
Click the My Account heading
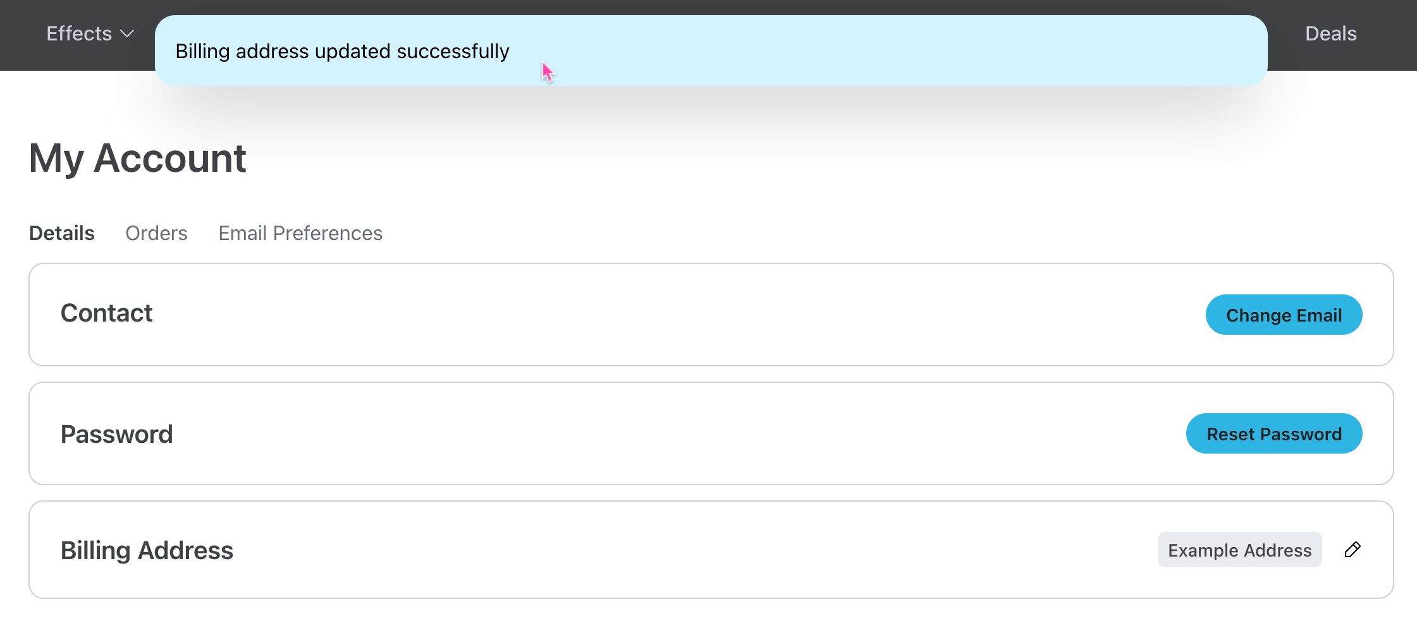tap(138, 158)
